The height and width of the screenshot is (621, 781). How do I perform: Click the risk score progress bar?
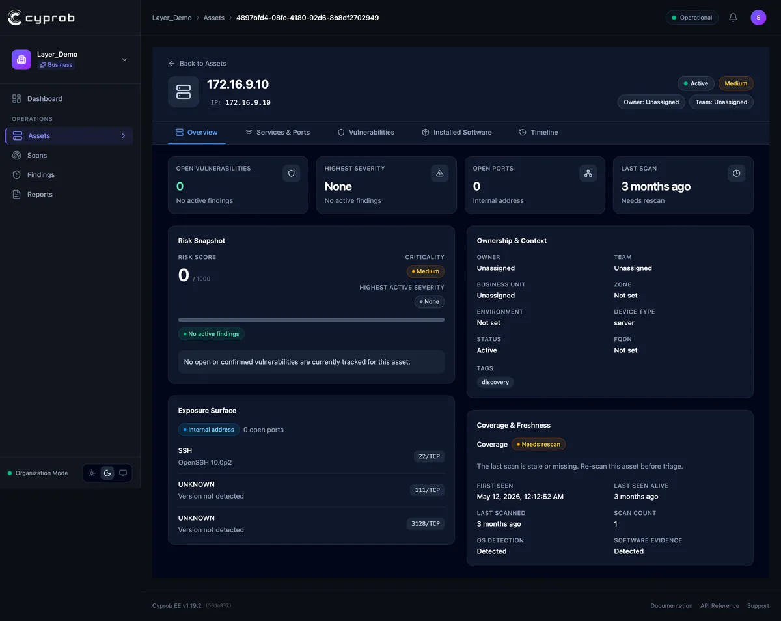pyautogui.click(x=311, y=320)
